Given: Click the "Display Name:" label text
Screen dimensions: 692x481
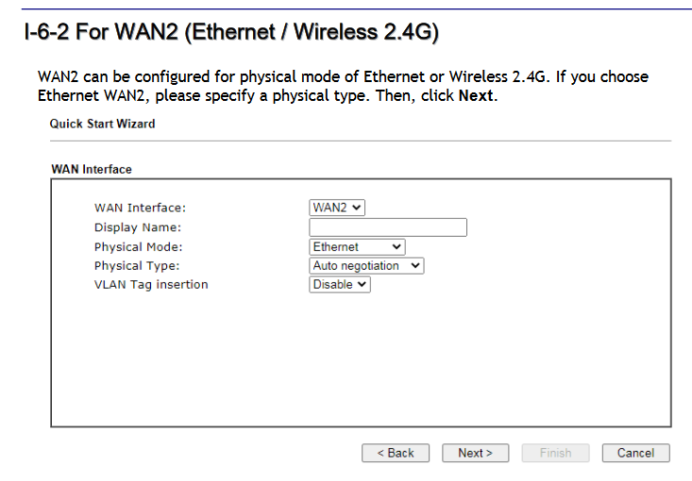Looking at the screenshot, I should (137, 227).
